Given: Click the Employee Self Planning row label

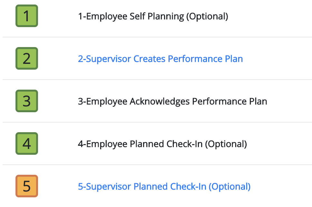Looking at the screenshot, I should coord(153,16).
